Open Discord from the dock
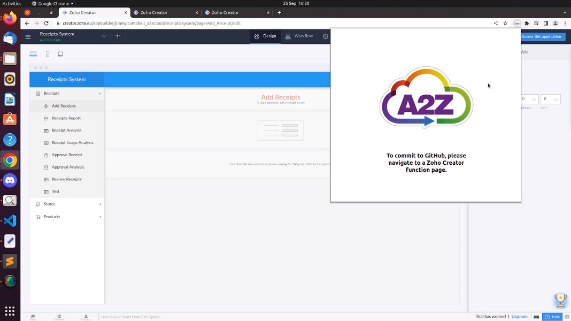This screenshot has width=571, height=321. (10, 180)
